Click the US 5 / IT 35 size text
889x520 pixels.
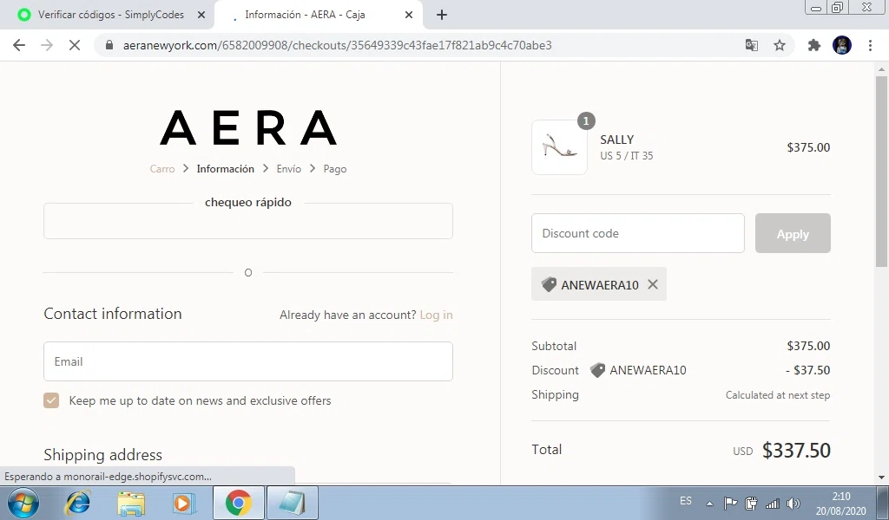[627, 156]
